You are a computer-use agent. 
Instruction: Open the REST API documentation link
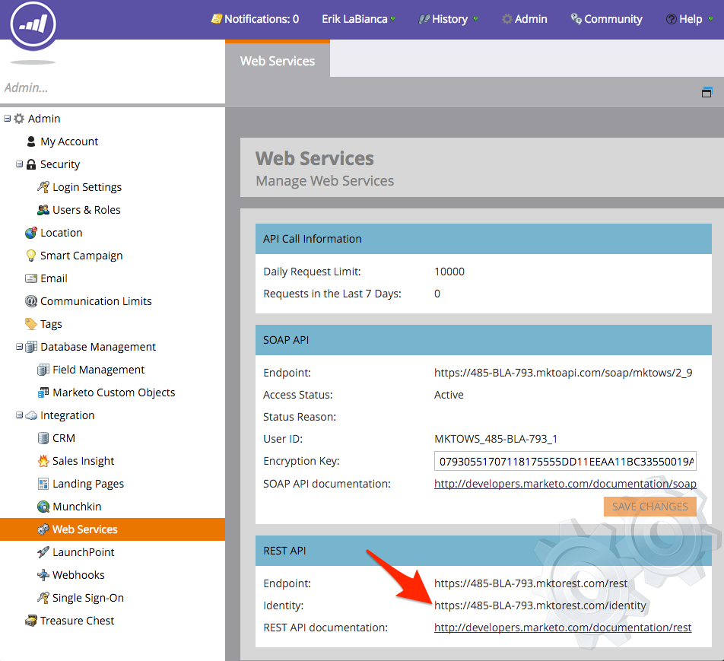[563, 628]
